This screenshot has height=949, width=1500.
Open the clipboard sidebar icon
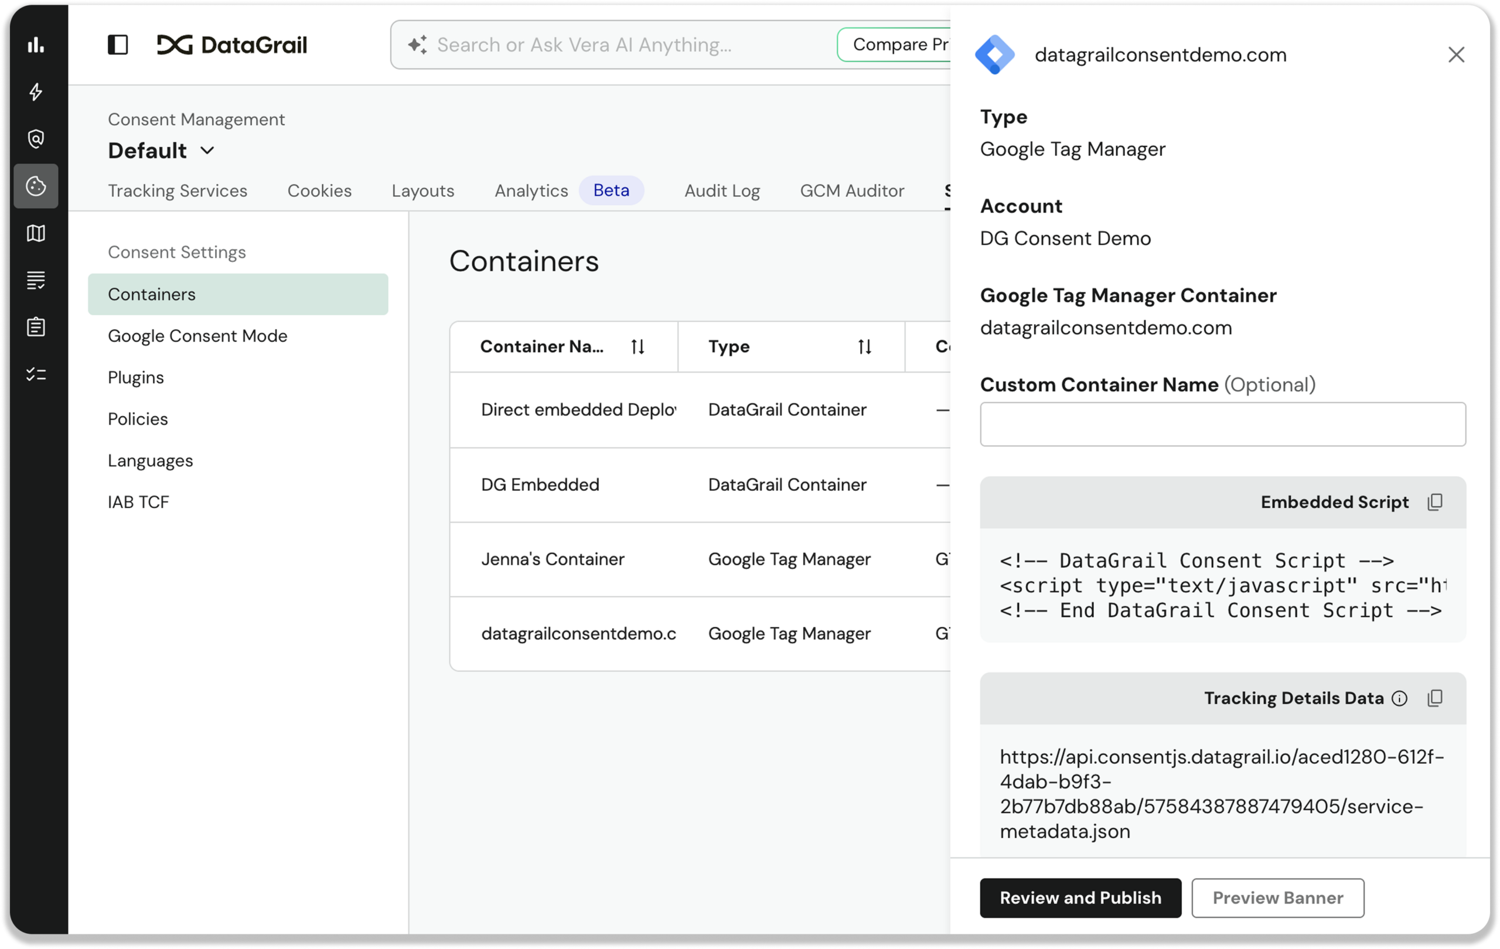click(x=36, y=327)
